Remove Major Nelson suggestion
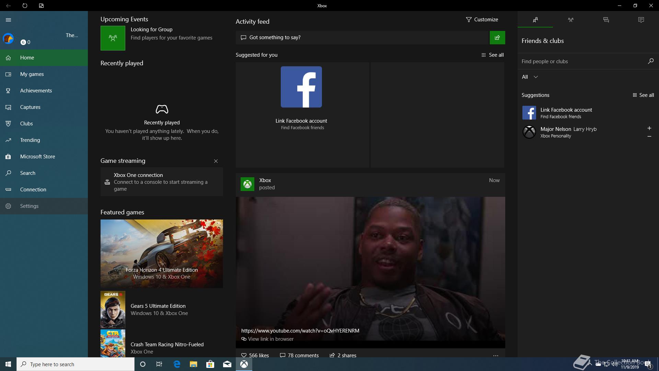659x371 pixels. [x=649, y=136]
